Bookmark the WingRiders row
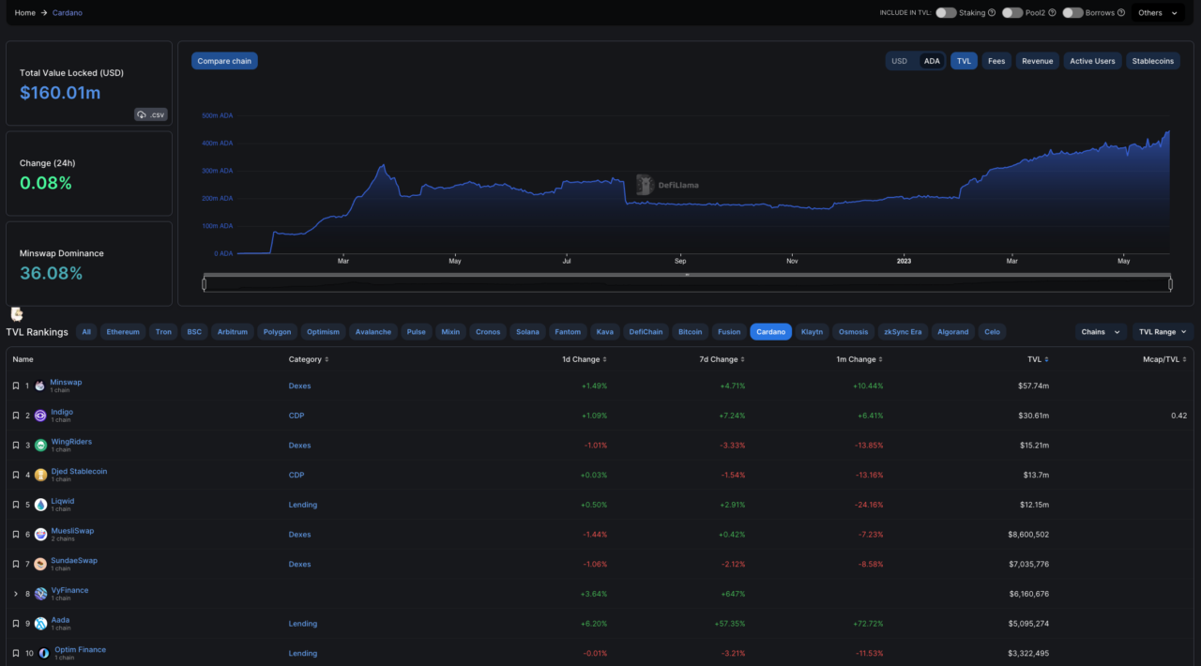 15,446
